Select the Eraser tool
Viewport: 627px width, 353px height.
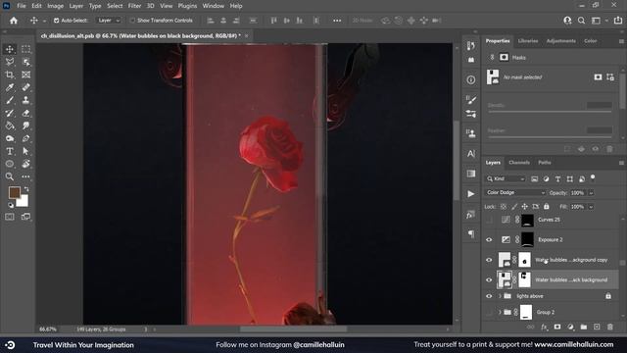point(26,113)
